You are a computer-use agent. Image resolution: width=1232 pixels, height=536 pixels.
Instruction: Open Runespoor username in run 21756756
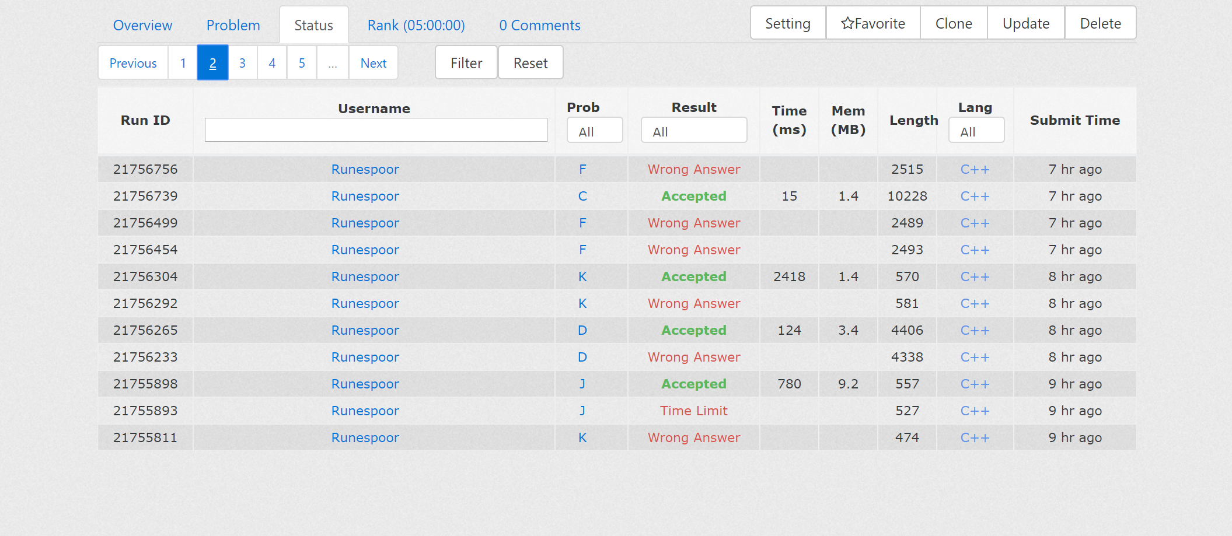pyautogui.click(x=365, y=170)
